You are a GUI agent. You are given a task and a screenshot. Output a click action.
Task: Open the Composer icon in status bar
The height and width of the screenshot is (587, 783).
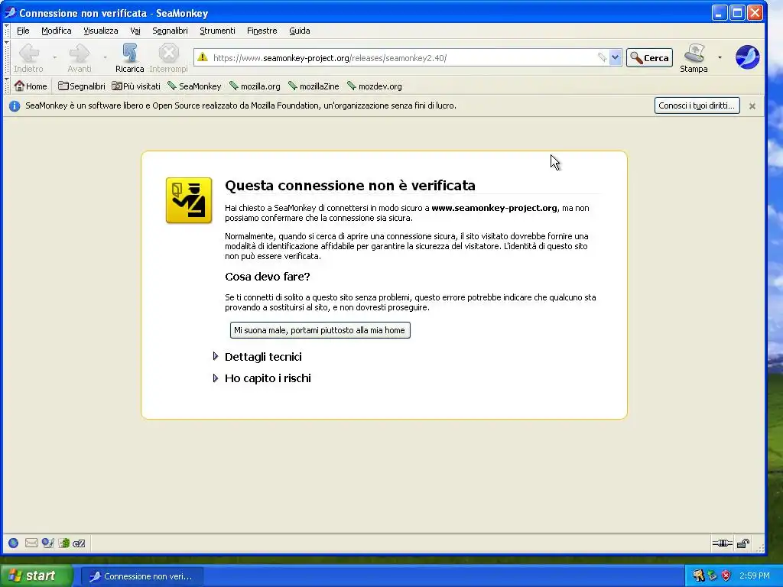[x=47, y=543]
